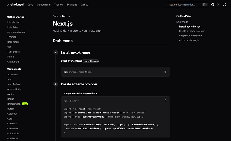The width and height of the screenshot is (231, 141).
Task: Go to Introduction in sidebar
Action: coord(14,22)
